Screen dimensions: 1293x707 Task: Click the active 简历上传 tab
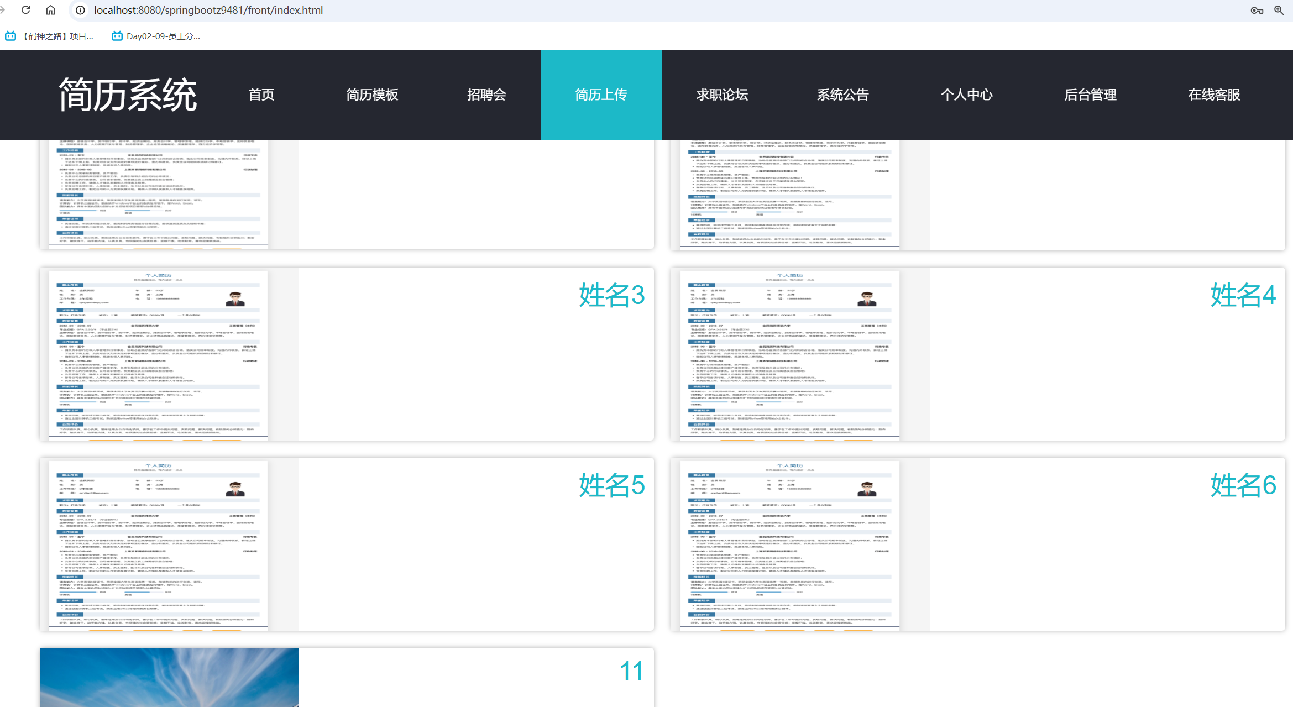[601, 95]
